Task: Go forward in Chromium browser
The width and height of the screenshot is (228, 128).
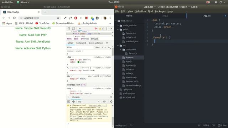Action: coord(9,18)
